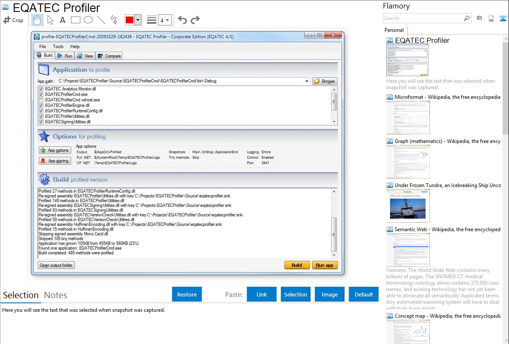Paste as Selection button
509x344 pixels.
tap(295, 294)
